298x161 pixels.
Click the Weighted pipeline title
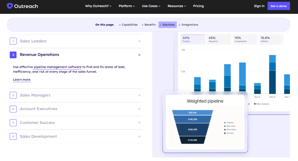tap(205, 101)
